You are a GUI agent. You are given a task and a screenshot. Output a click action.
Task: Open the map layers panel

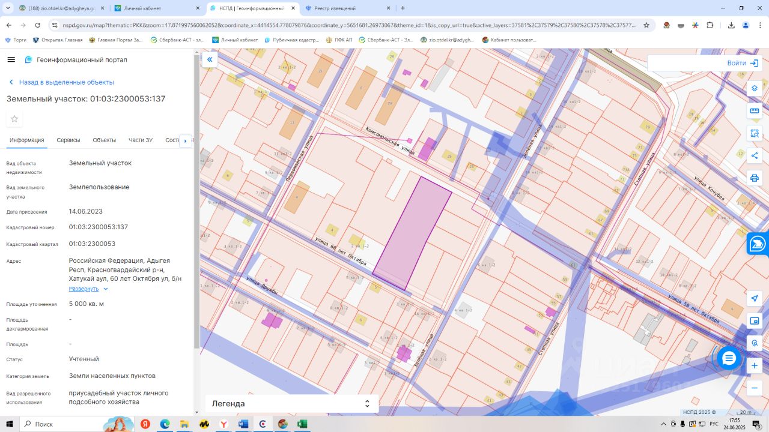coord(755,88)
